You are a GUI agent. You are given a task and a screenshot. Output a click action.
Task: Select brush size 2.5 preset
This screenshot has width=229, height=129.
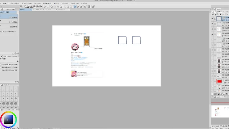tap(16, 89)
